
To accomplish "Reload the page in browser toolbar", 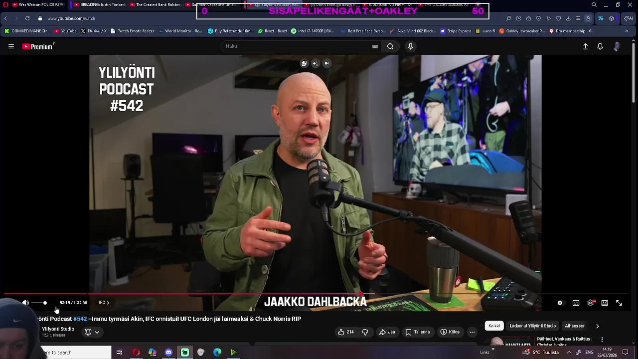I will [27, 18].
